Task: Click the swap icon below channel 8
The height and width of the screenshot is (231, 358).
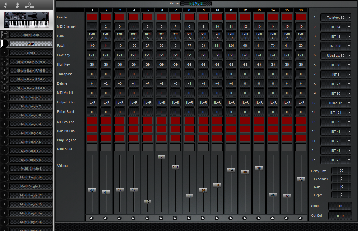Action: [x=189, y=218]
